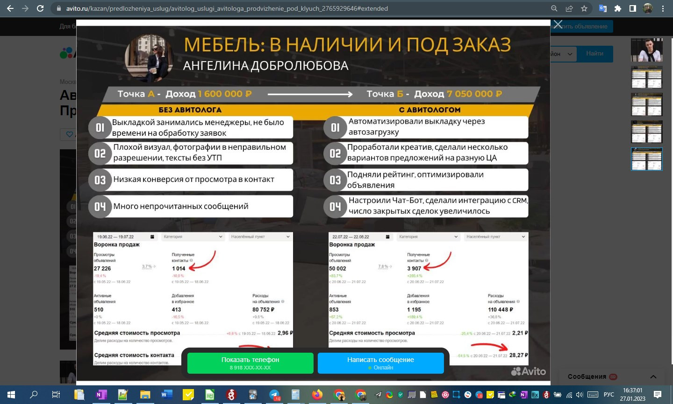Click the С АВИТОЛОГОМ column header

(x=430, y=110)
